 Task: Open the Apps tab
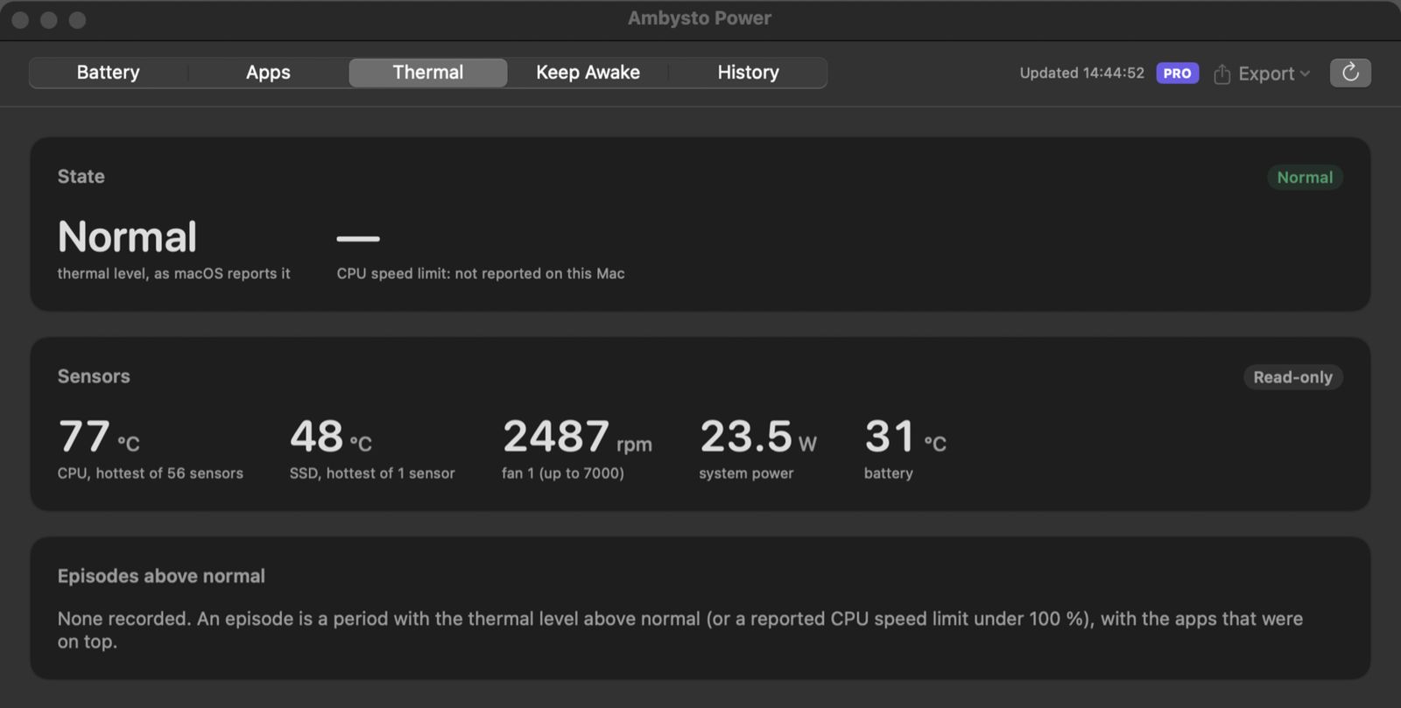coord(268,73)
